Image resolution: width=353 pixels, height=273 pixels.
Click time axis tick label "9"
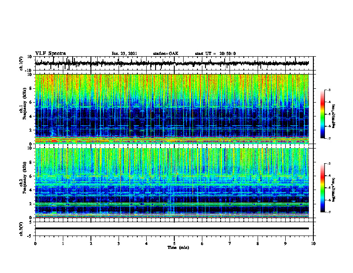coord(285,244)
